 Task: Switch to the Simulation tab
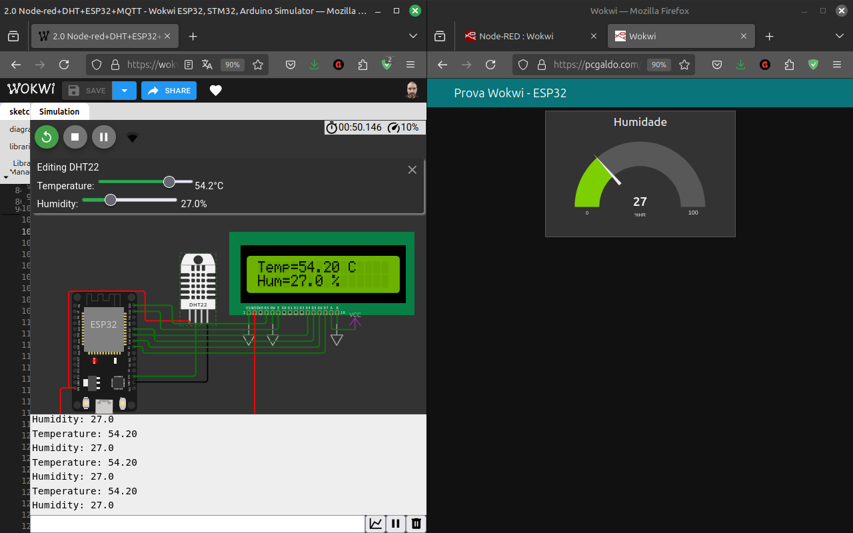point(59,111)
